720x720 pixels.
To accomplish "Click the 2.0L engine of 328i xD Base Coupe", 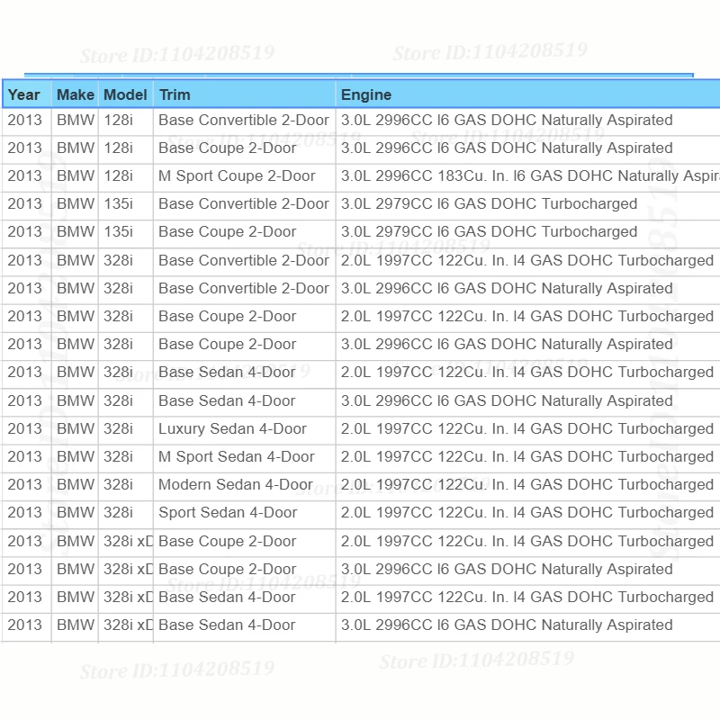I will (527, 542).
